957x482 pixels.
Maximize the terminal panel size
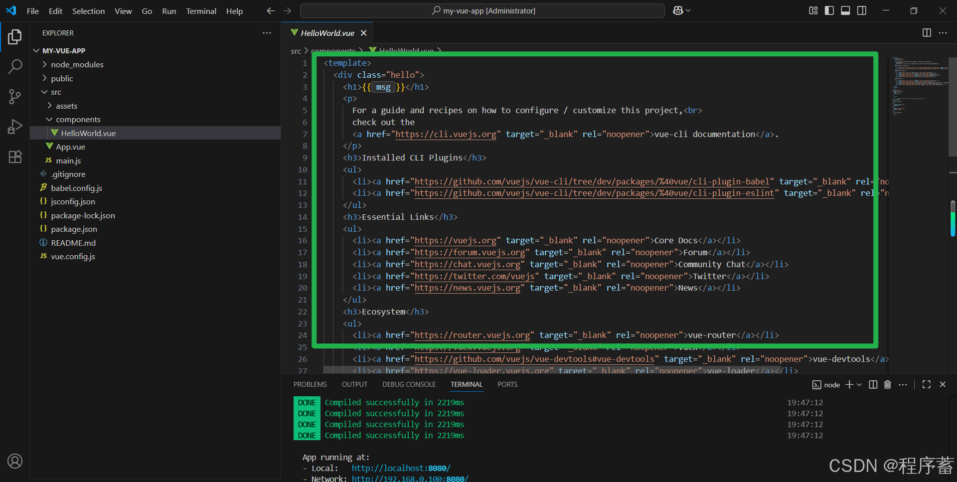927,384
